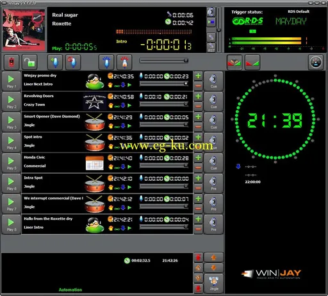Click the green plus on Hallo from the Roxette row
Image resolution: width=328 pixels, height=296 pixels.
(198, 219)
